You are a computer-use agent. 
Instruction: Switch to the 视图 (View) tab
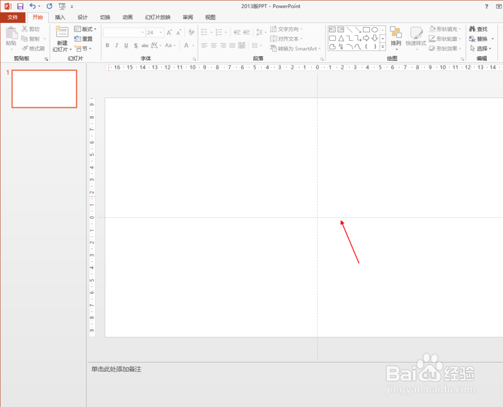[x=210, y=17]
